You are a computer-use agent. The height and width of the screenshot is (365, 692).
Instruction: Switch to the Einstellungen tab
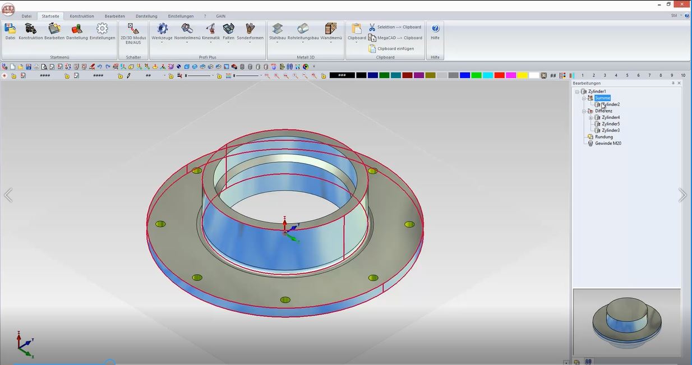[x=181, y=16]
